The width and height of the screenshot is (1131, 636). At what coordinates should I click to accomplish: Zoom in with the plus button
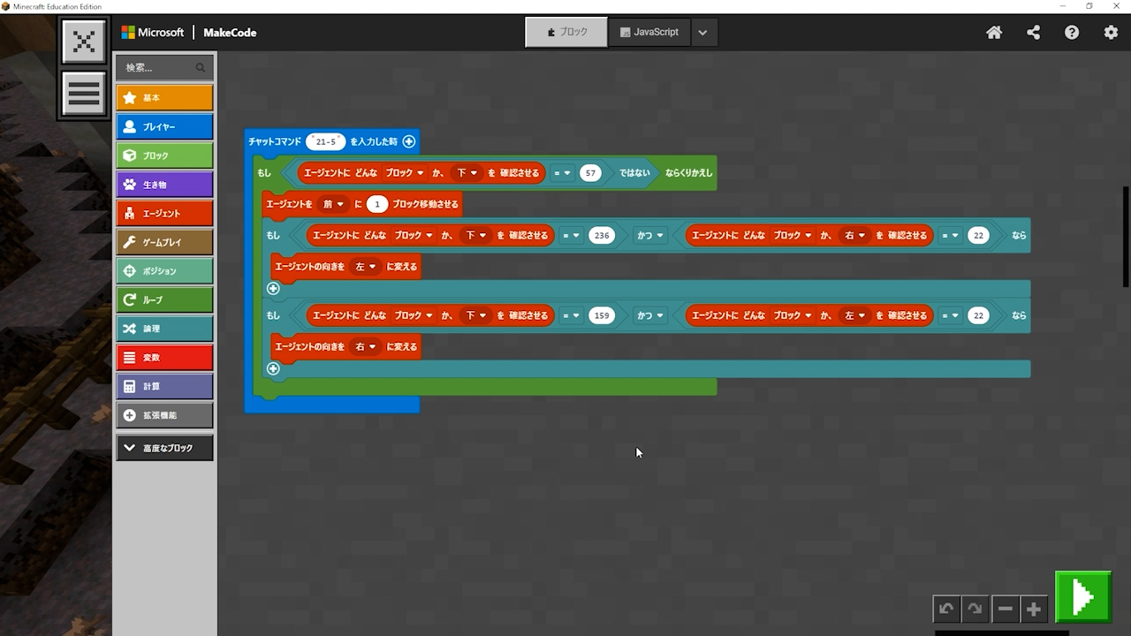point(1034,609)
